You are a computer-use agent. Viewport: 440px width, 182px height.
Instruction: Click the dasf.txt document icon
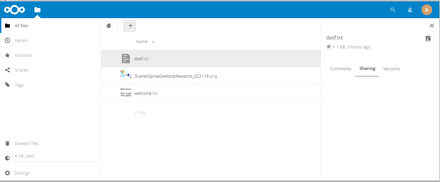pos(126,59)
